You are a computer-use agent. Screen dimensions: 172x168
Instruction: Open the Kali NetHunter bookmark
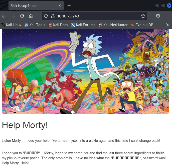coord(113,25)
